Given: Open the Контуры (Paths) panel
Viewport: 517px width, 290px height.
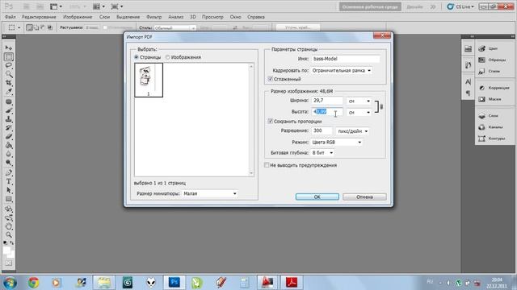Looking at the screenshot, I should click(494, 139).
